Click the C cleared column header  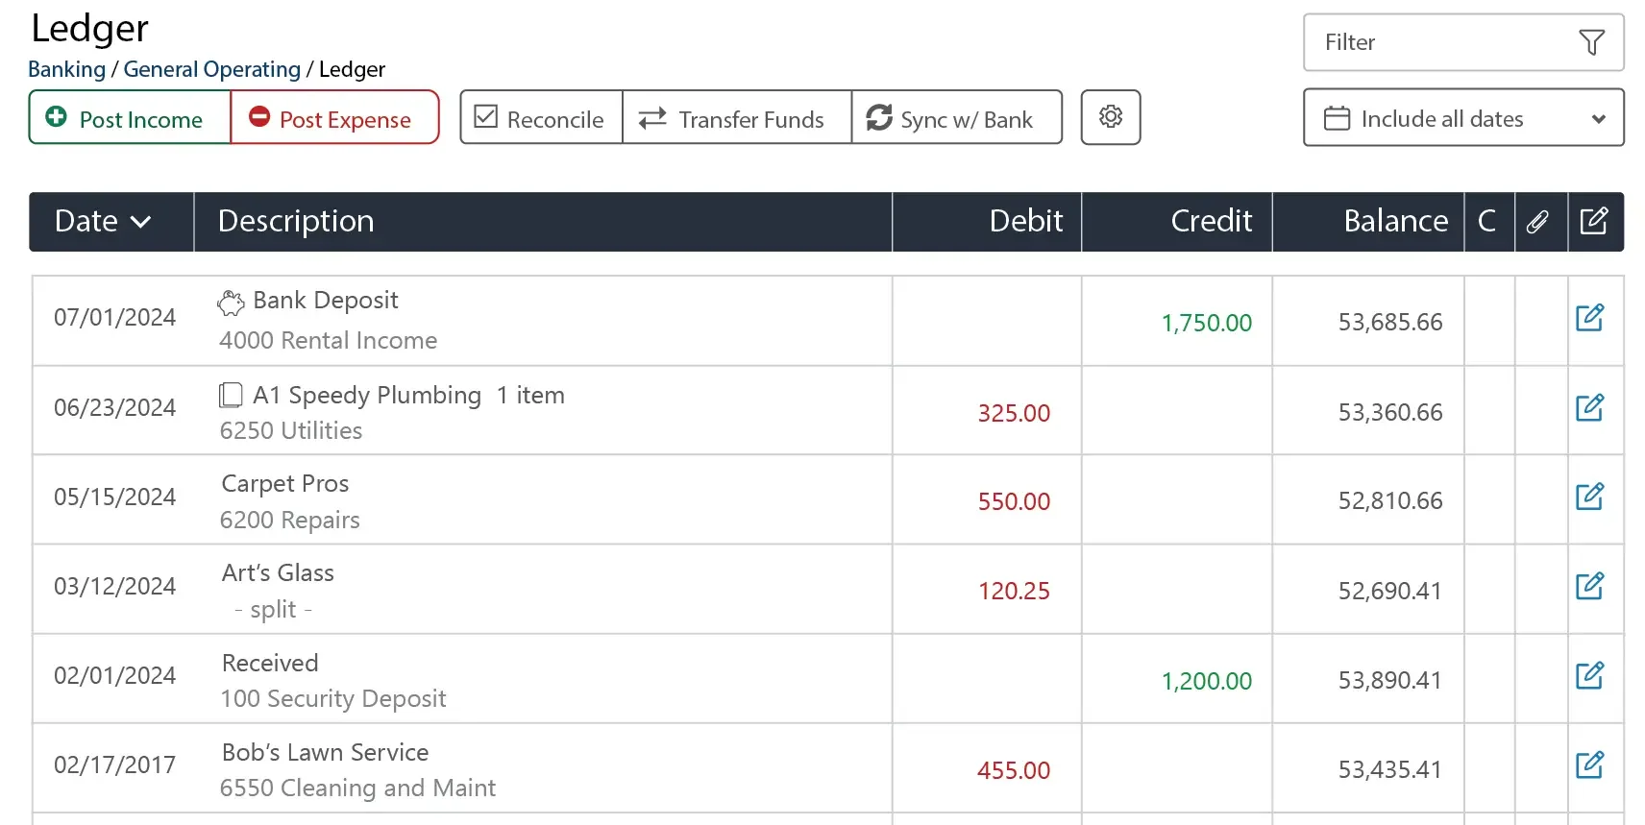1487,222
